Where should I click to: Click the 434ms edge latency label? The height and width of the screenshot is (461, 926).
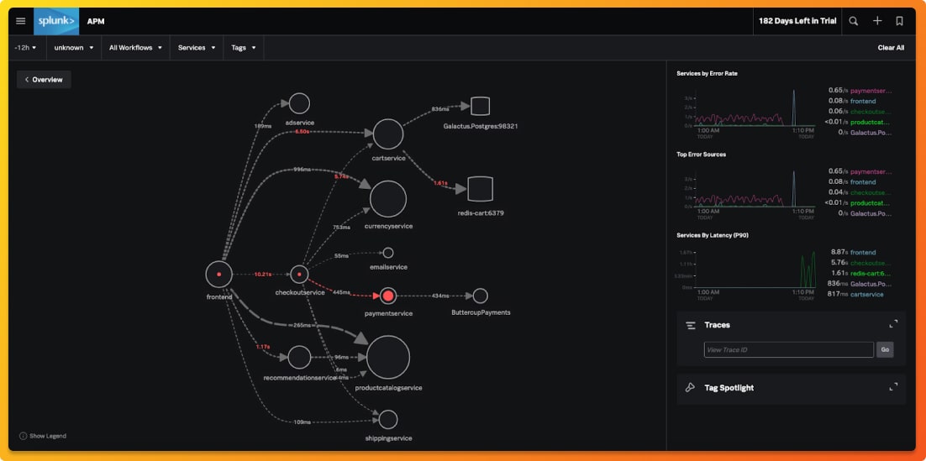tap(440, 296)
